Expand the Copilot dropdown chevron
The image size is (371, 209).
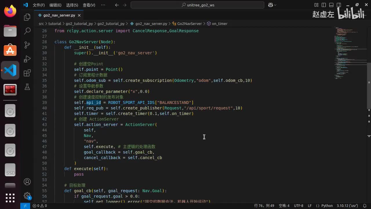(x=275, y=5)
